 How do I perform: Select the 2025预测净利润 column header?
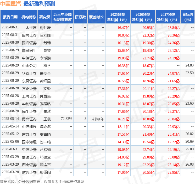pyautogui.click(x=118, y=17)
